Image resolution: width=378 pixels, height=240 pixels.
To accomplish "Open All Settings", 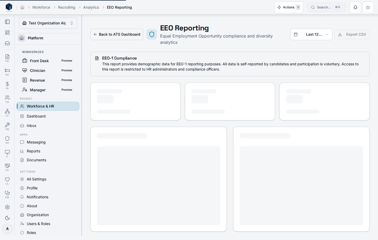I will [48, 179].
